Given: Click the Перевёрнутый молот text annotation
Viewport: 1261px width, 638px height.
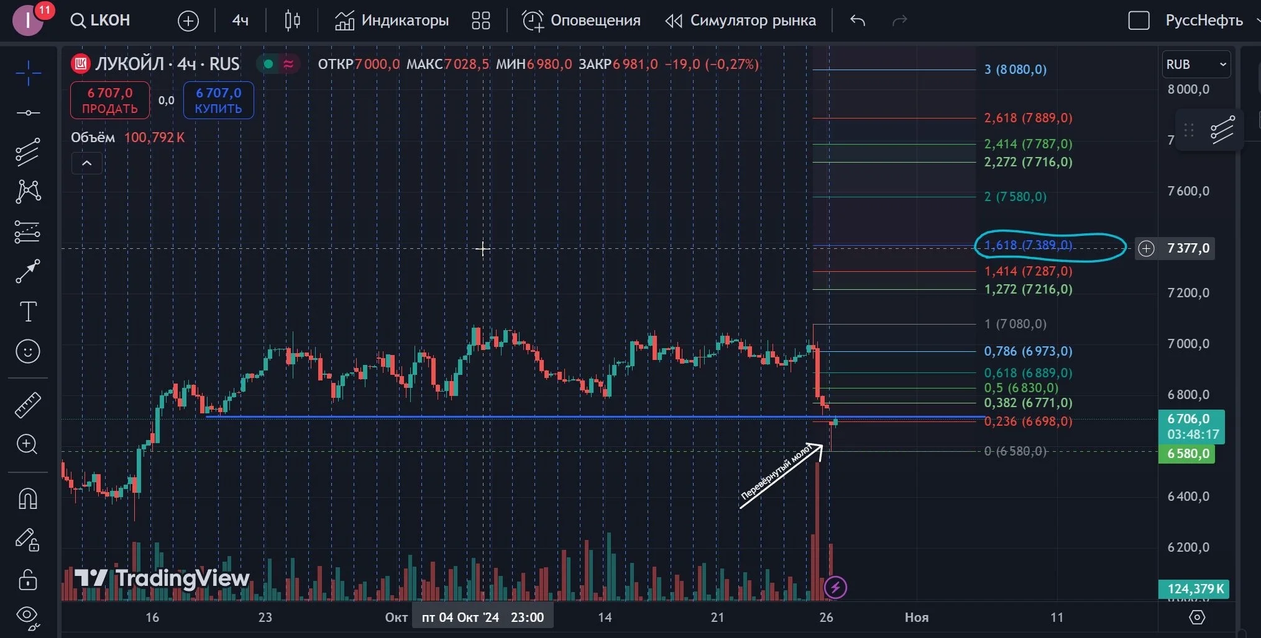Looking at the screenshot, I should click(x=777, y=472).
